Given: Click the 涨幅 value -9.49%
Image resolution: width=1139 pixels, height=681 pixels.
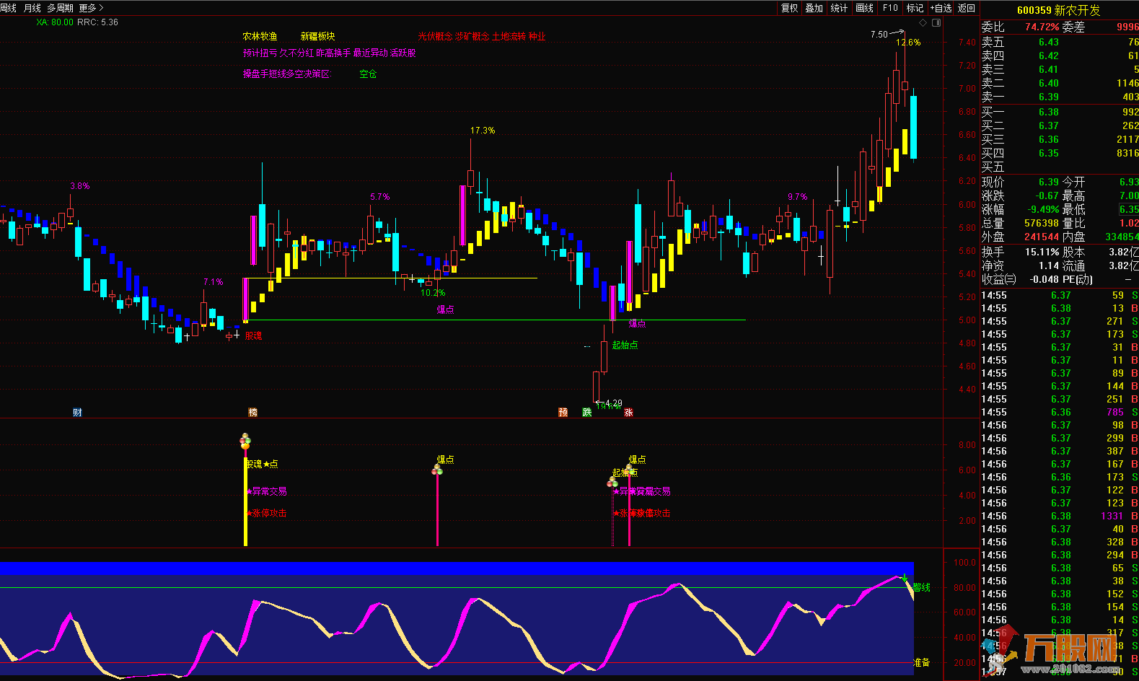Looking at the screenshot, I should point(1044,209).
